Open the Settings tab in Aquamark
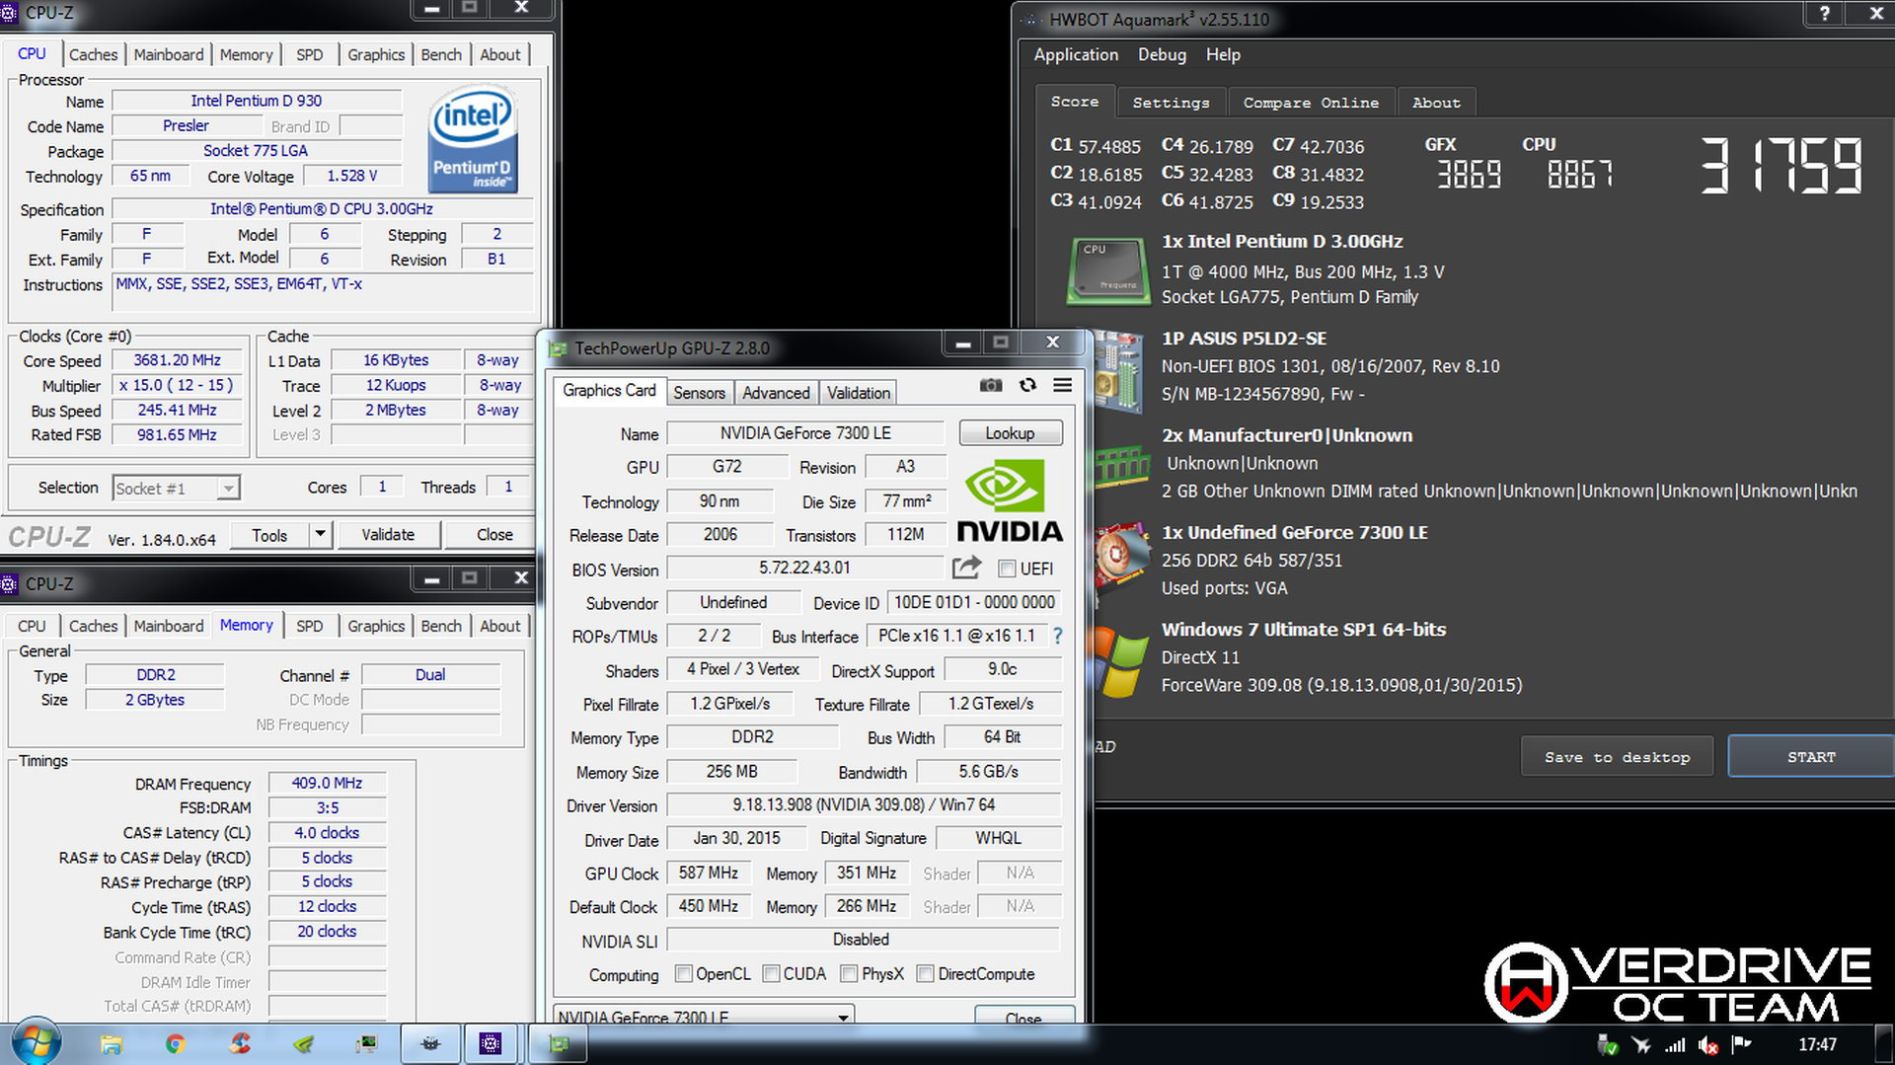The height and width of the screenshot is (1065, 1895). click(x=1171, y=103)
